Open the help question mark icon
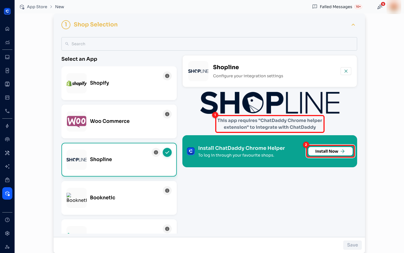Screen dimensions: 404x253 7,220
